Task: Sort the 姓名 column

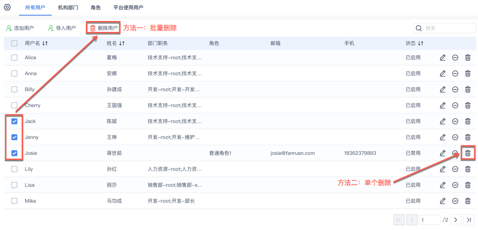Action: point(122,43)
